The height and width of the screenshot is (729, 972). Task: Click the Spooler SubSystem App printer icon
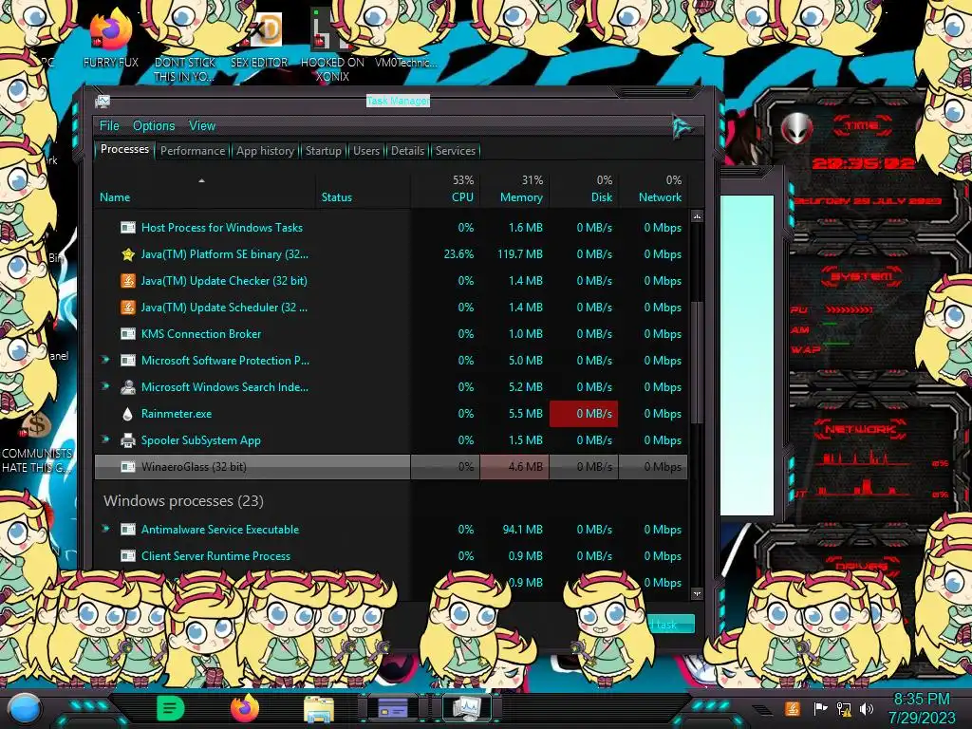(x=128, y=440)
